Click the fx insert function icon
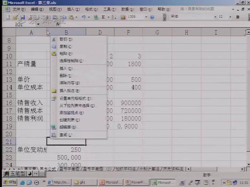This screenshot has height=187, width=250. pos(58,24)
